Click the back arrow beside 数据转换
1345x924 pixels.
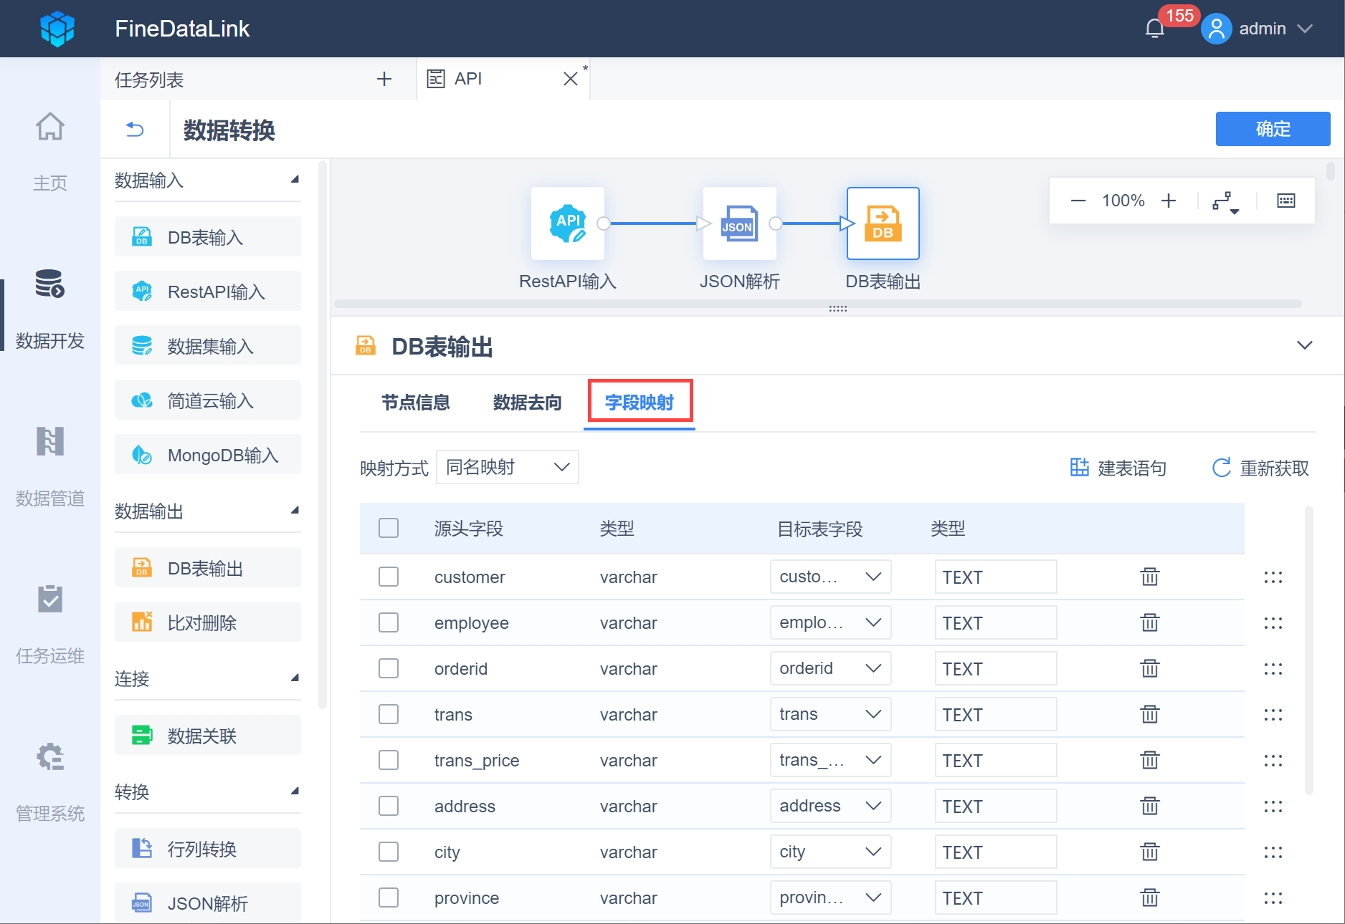tap(135, 130)
